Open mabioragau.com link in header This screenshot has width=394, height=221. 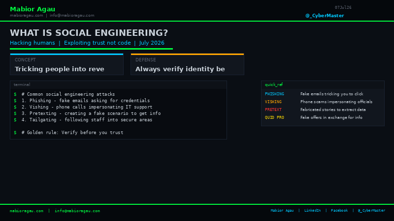[x=27, y=16]
